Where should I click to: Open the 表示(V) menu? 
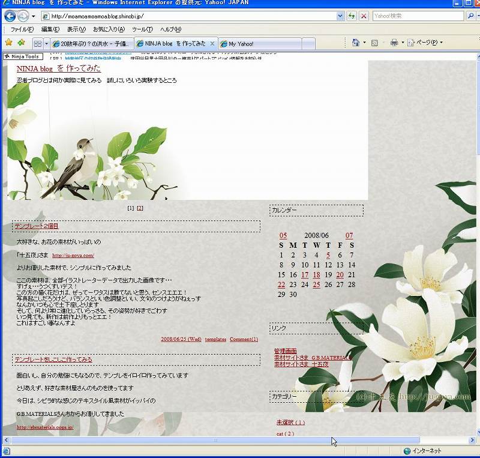[x=76, y=29]
